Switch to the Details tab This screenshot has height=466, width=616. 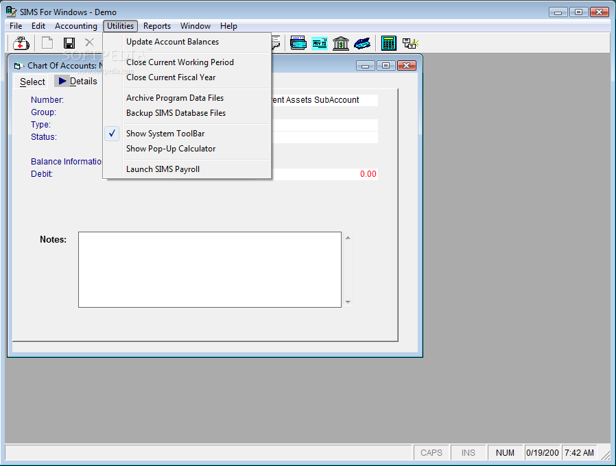pos(78,82)
